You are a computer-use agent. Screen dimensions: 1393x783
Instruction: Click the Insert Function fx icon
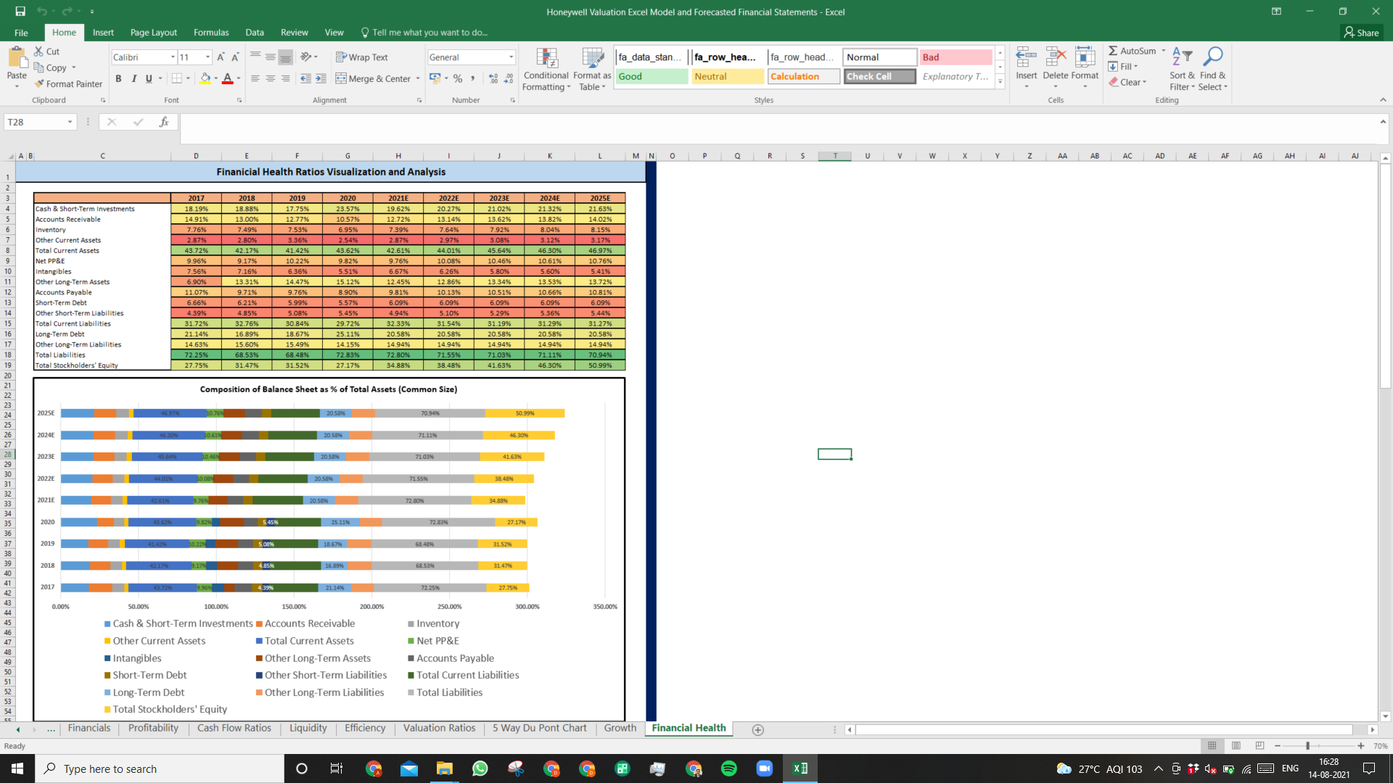[x=164, y=122]
